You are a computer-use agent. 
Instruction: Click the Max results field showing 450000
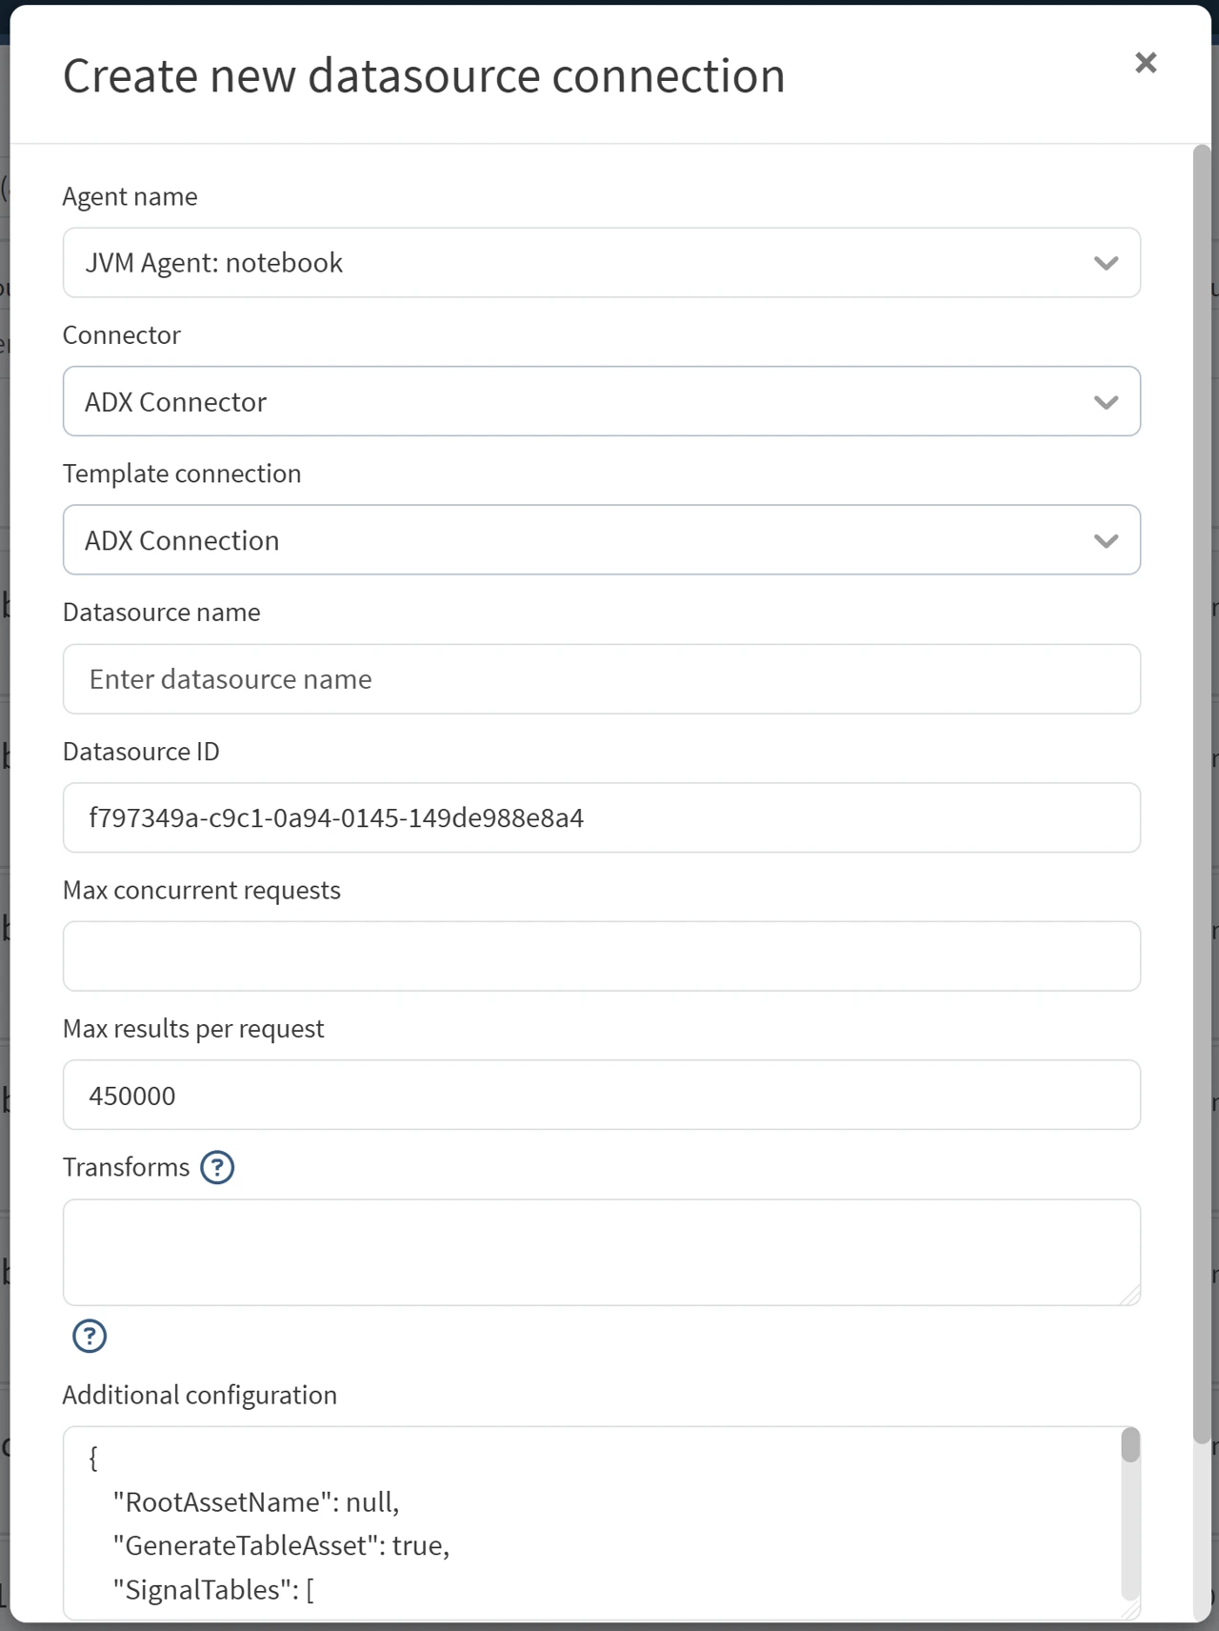pyautogui.click(x=601, y=1096)
